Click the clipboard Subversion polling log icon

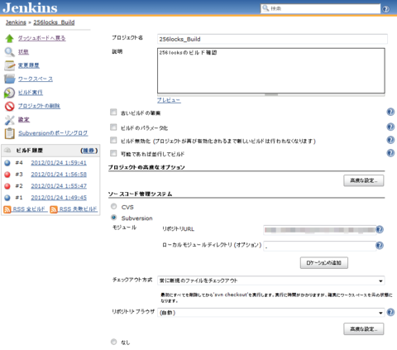10,133
